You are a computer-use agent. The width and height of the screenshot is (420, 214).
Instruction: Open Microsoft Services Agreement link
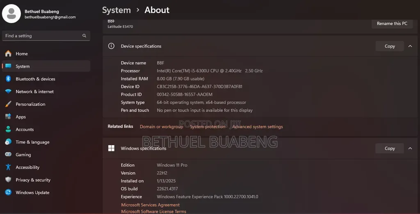pos(150,205)
